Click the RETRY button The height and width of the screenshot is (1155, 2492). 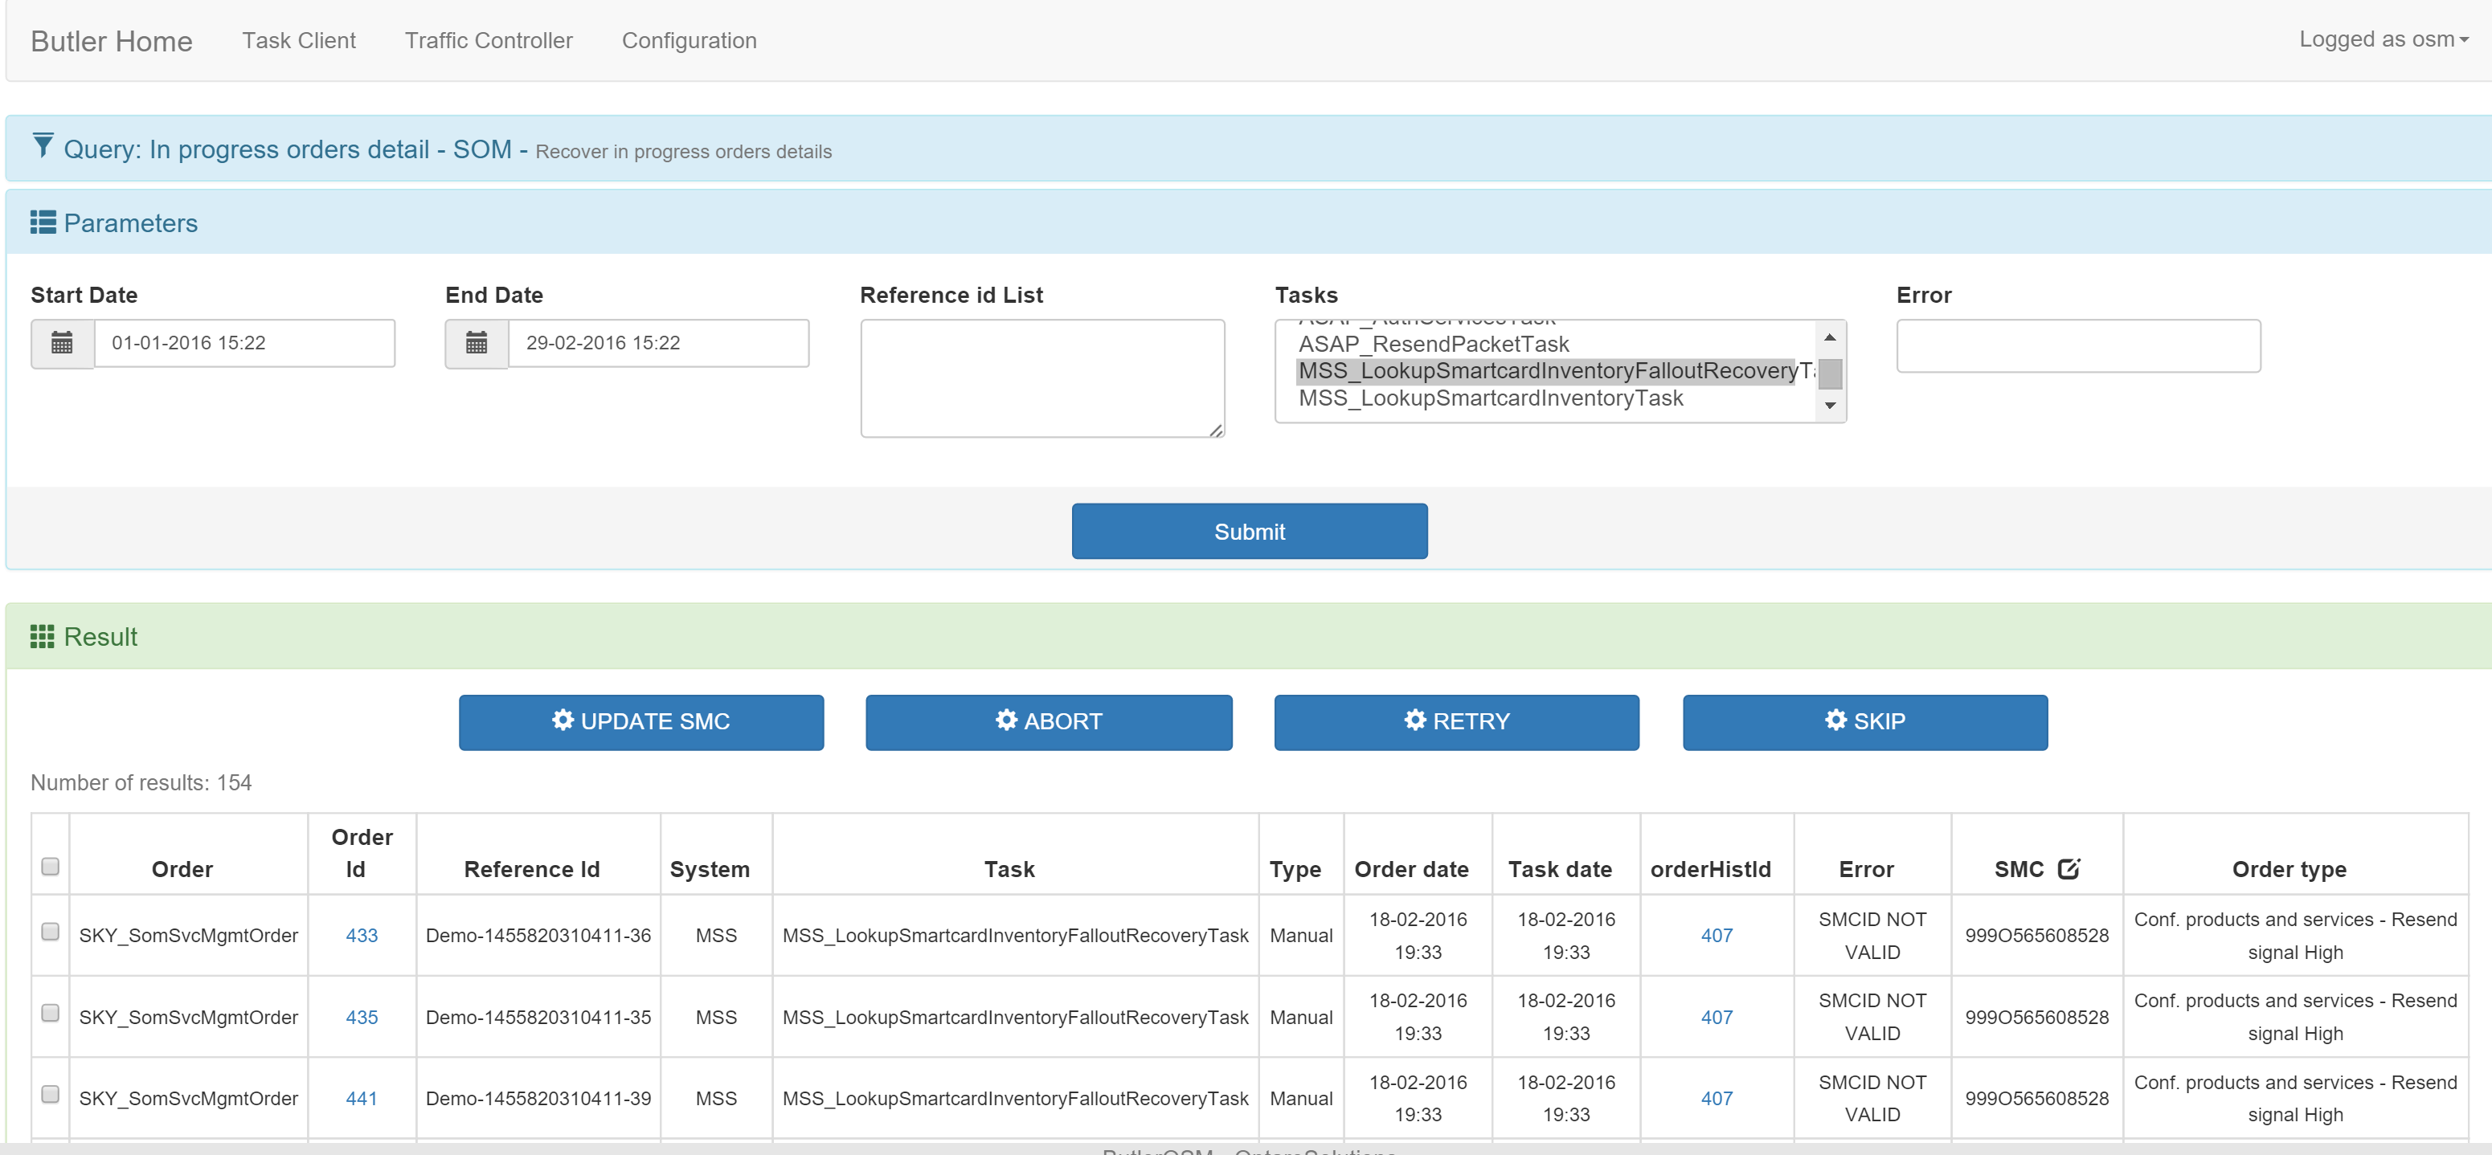pyautogui.click(x=1456, y=722)
